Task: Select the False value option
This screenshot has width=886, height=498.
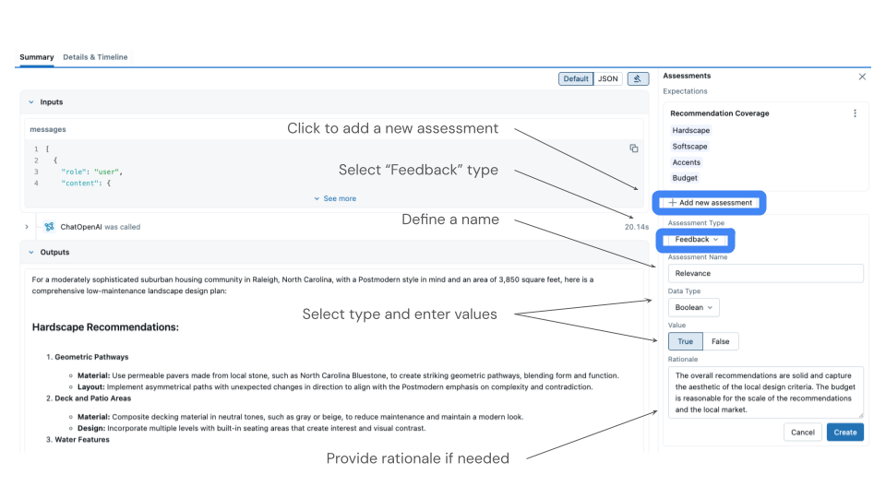Action: coord(720,341)
